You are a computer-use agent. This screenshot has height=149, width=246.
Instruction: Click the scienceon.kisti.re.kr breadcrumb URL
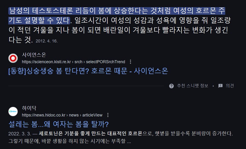[x=74, y=62]
